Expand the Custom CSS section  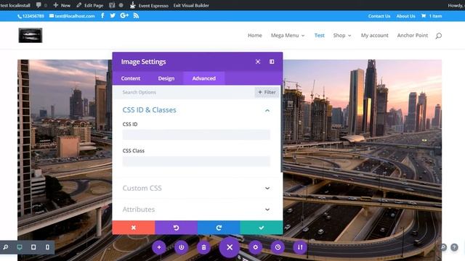(196, 188)
